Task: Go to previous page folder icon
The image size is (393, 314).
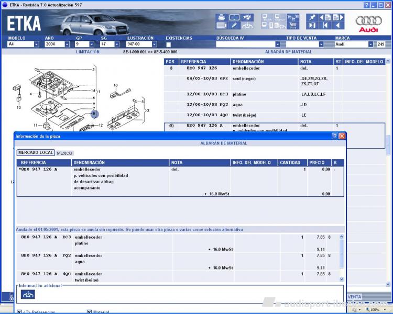Action: click(325, 17)
